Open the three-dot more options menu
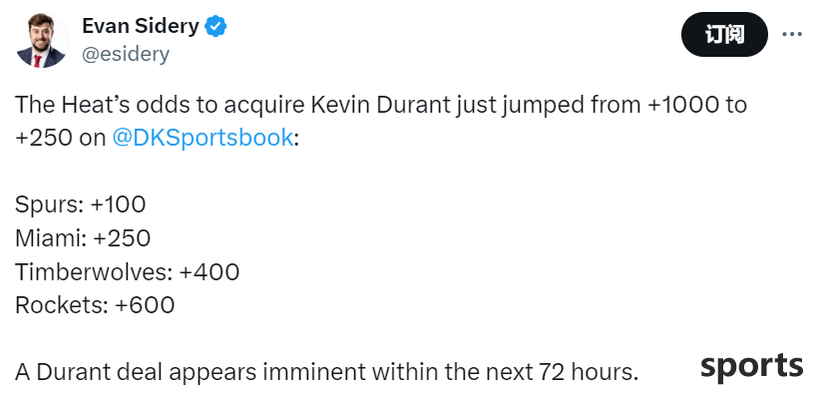 [x=791, y=35]
